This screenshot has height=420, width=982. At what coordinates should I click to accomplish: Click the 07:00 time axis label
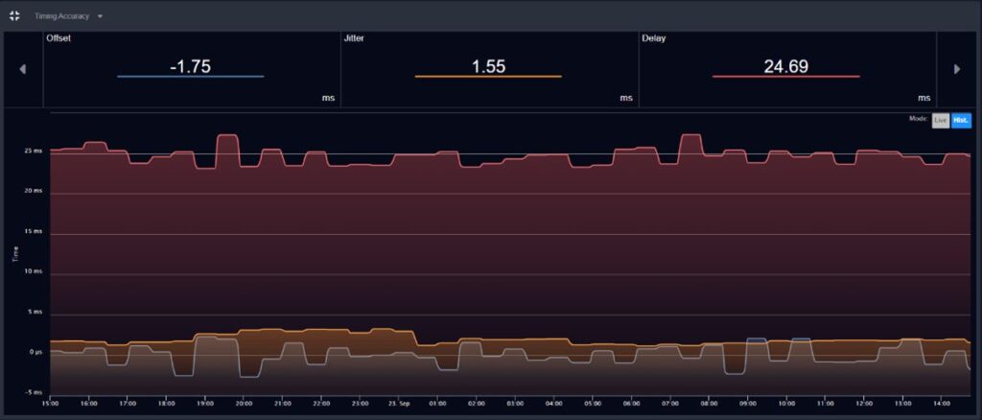click(669, 404)
